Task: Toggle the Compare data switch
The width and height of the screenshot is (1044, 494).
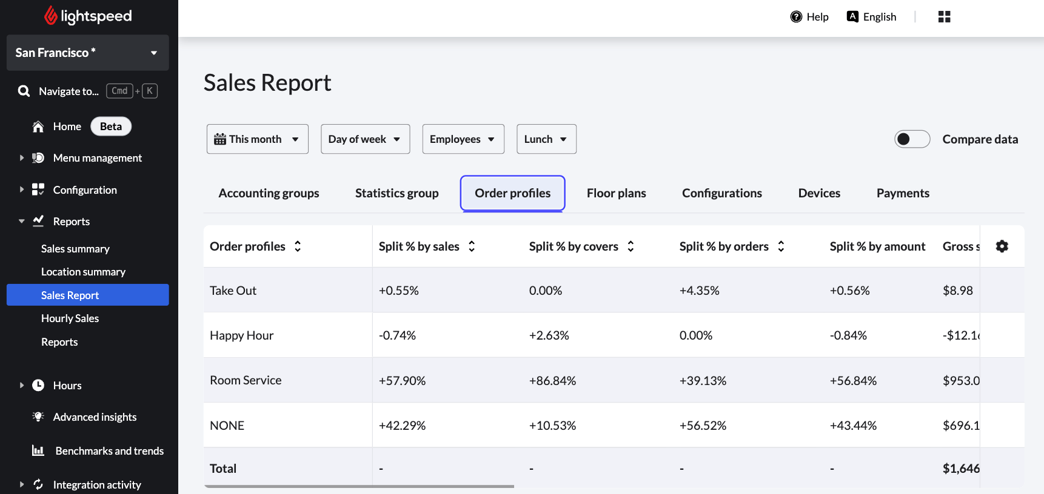Action: (x=912, y=139)
